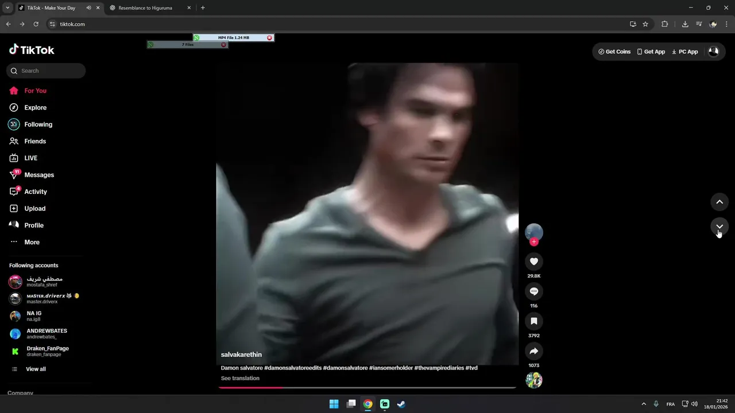This screenshot has height=413, width=735.
Task: Show hidden system tray icons
Action: [x=644, y=404]
